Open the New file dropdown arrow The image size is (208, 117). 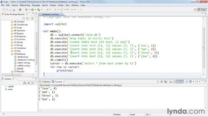[7, 9]
